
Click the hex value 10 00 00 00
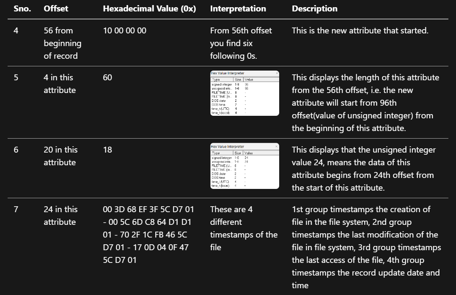(x=126, y=30)
